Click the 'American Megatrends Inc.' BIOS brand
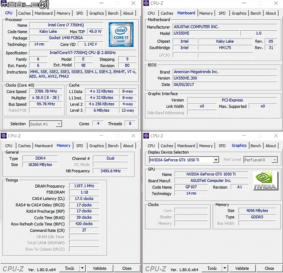This screenshot has width=283, height=273. pyautogui.click(x=225, y=72)
